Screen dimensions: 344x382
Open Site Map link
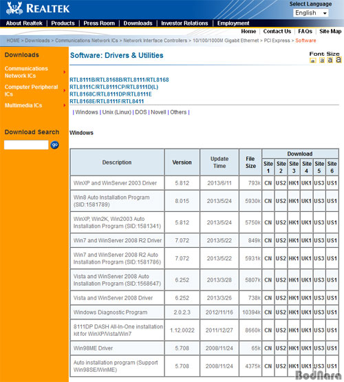coord(330,31)
